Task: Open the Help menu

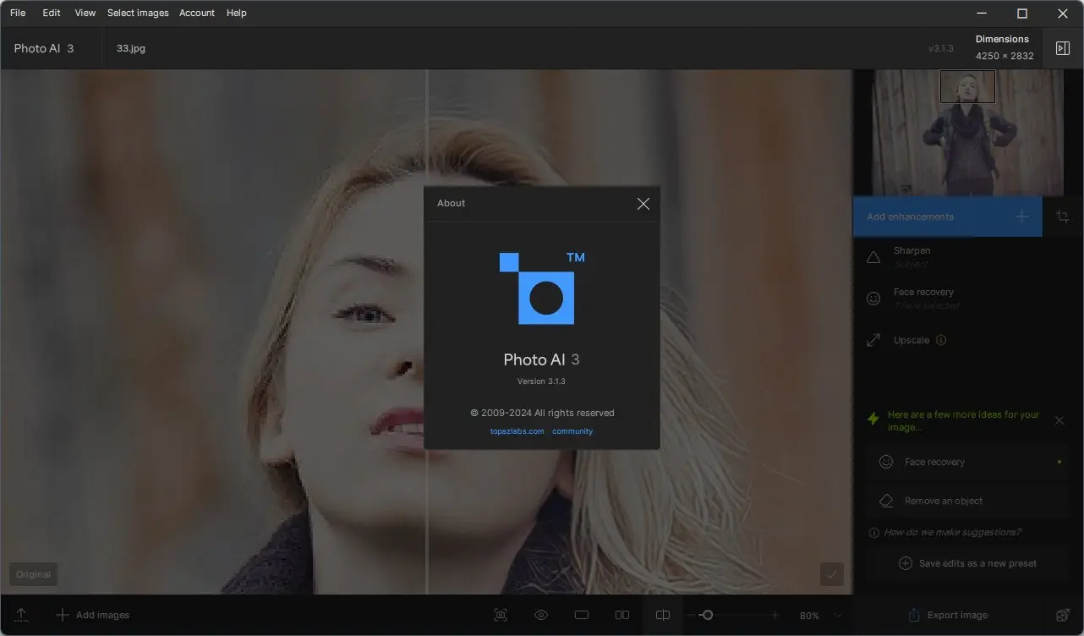Action: pyautogui.click(x=237, y=13)
